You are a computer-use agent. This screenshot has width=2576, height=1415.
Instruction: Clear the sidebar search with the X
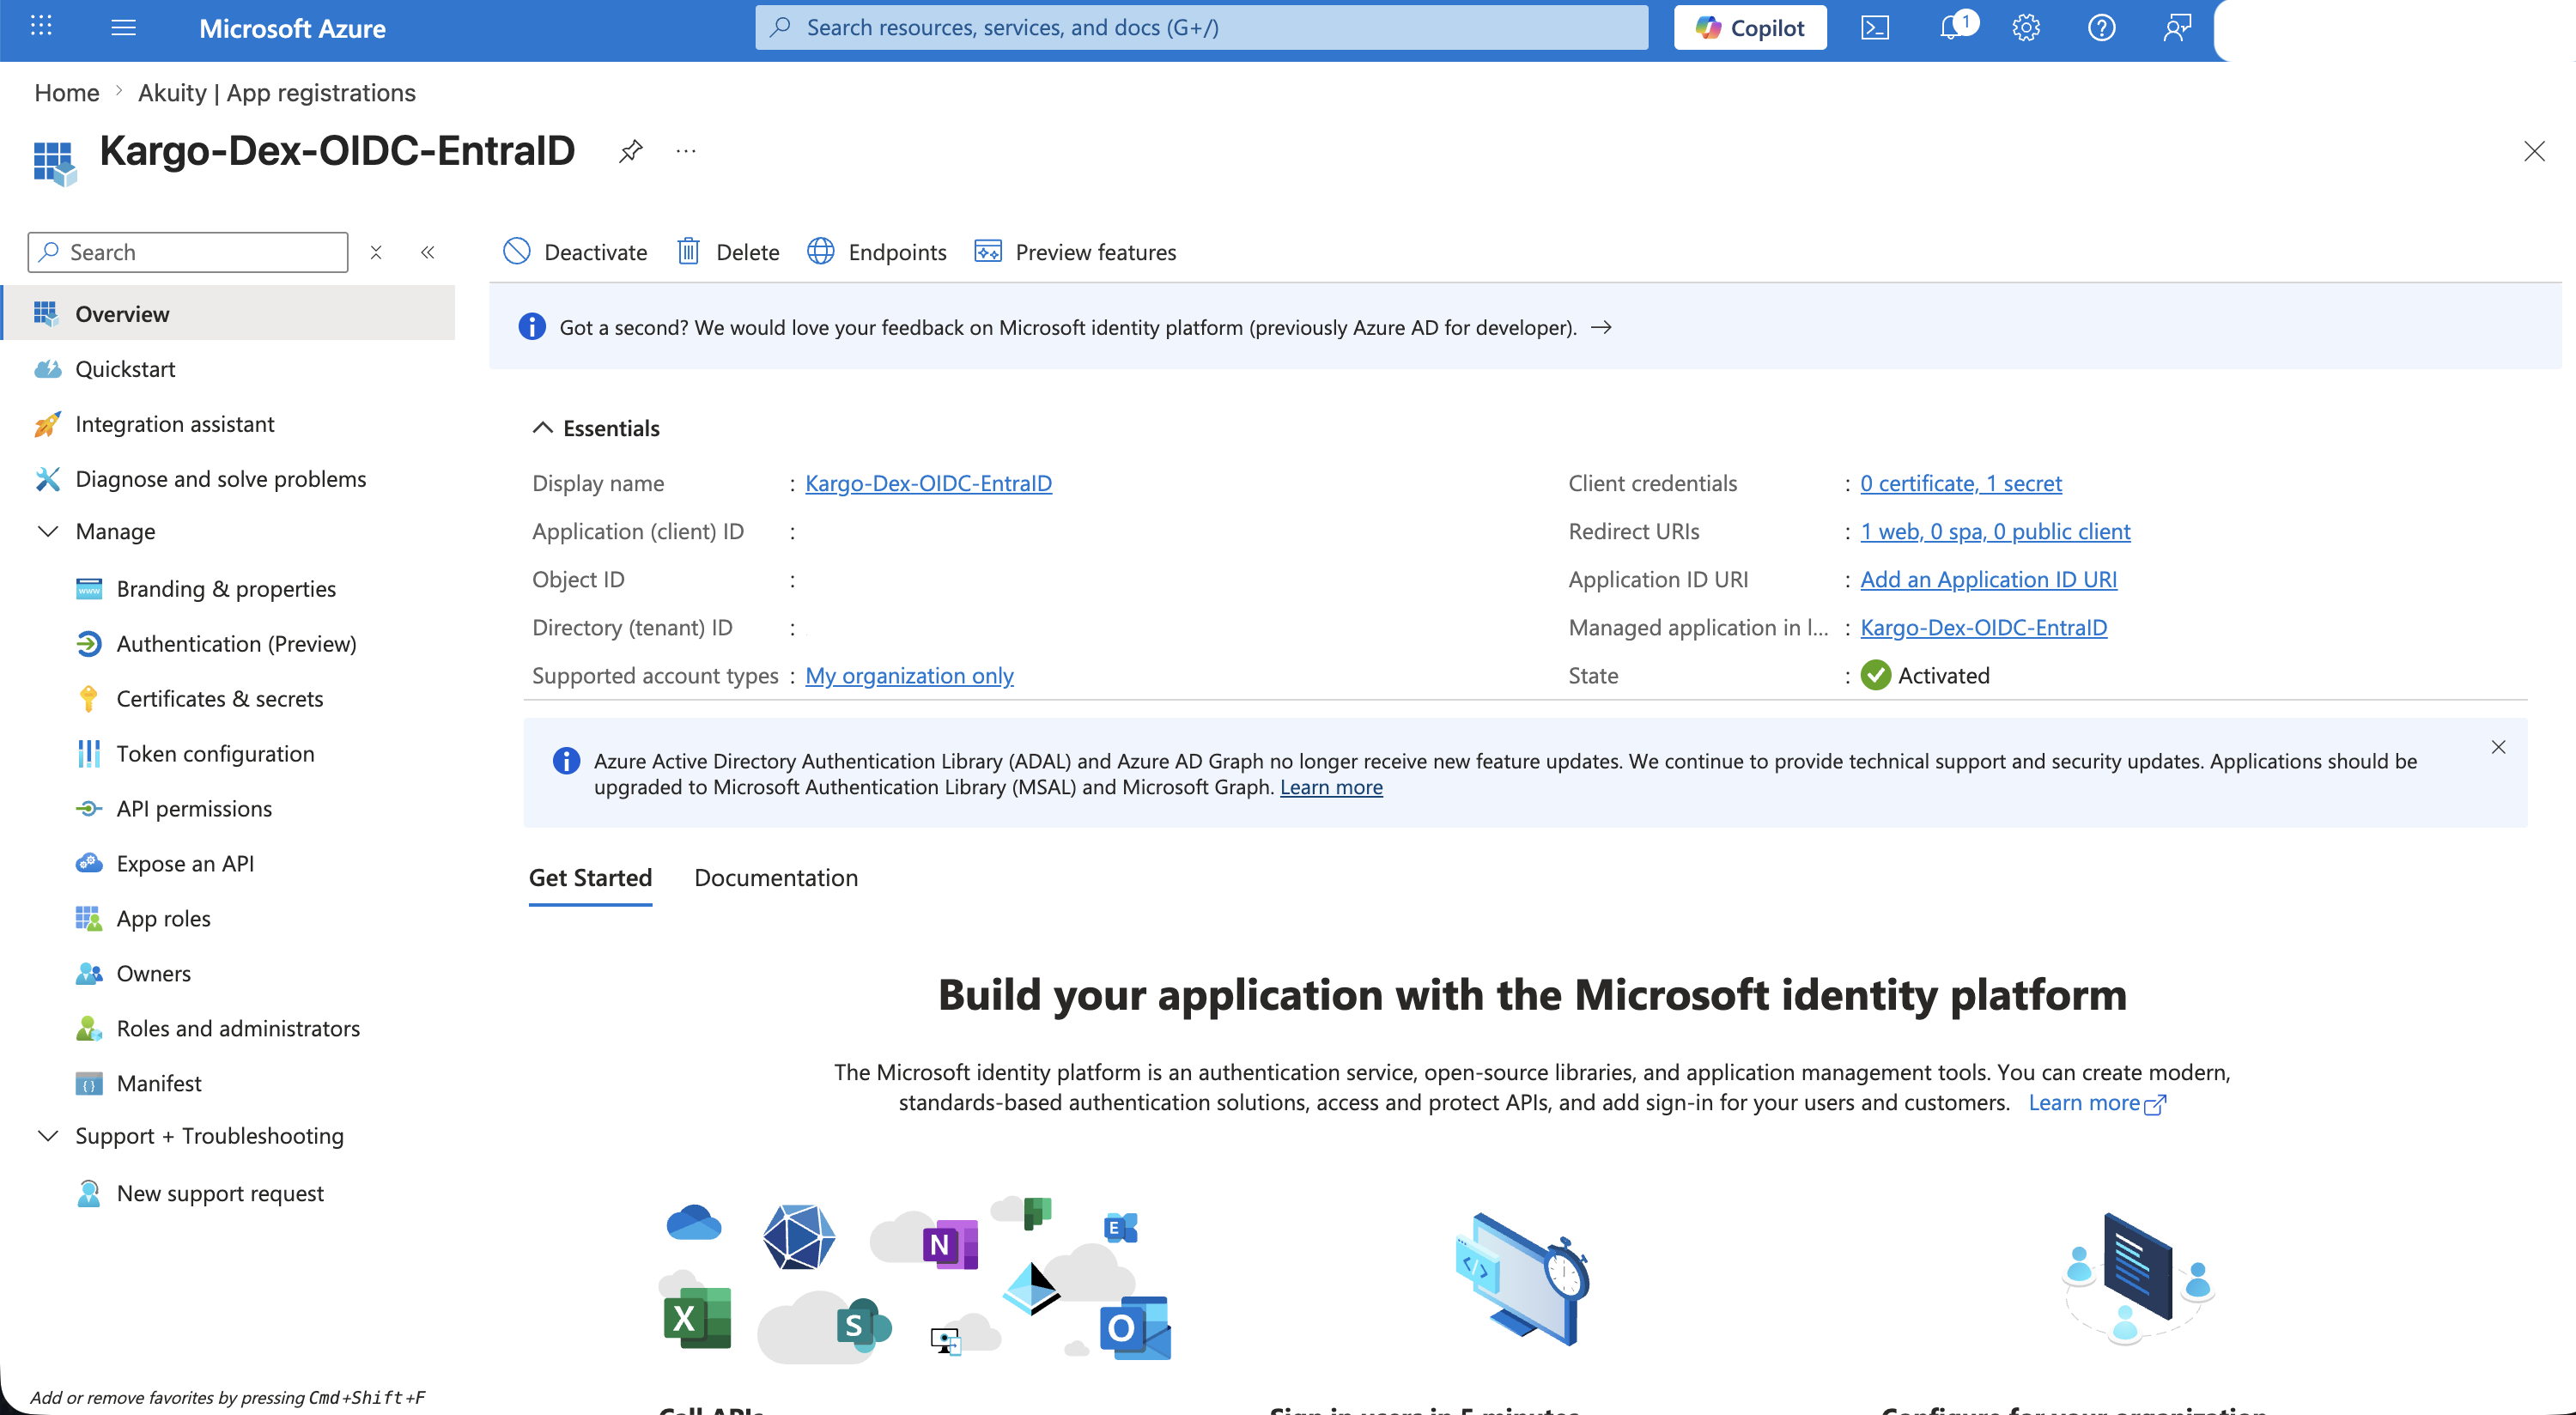coord(376,252)
